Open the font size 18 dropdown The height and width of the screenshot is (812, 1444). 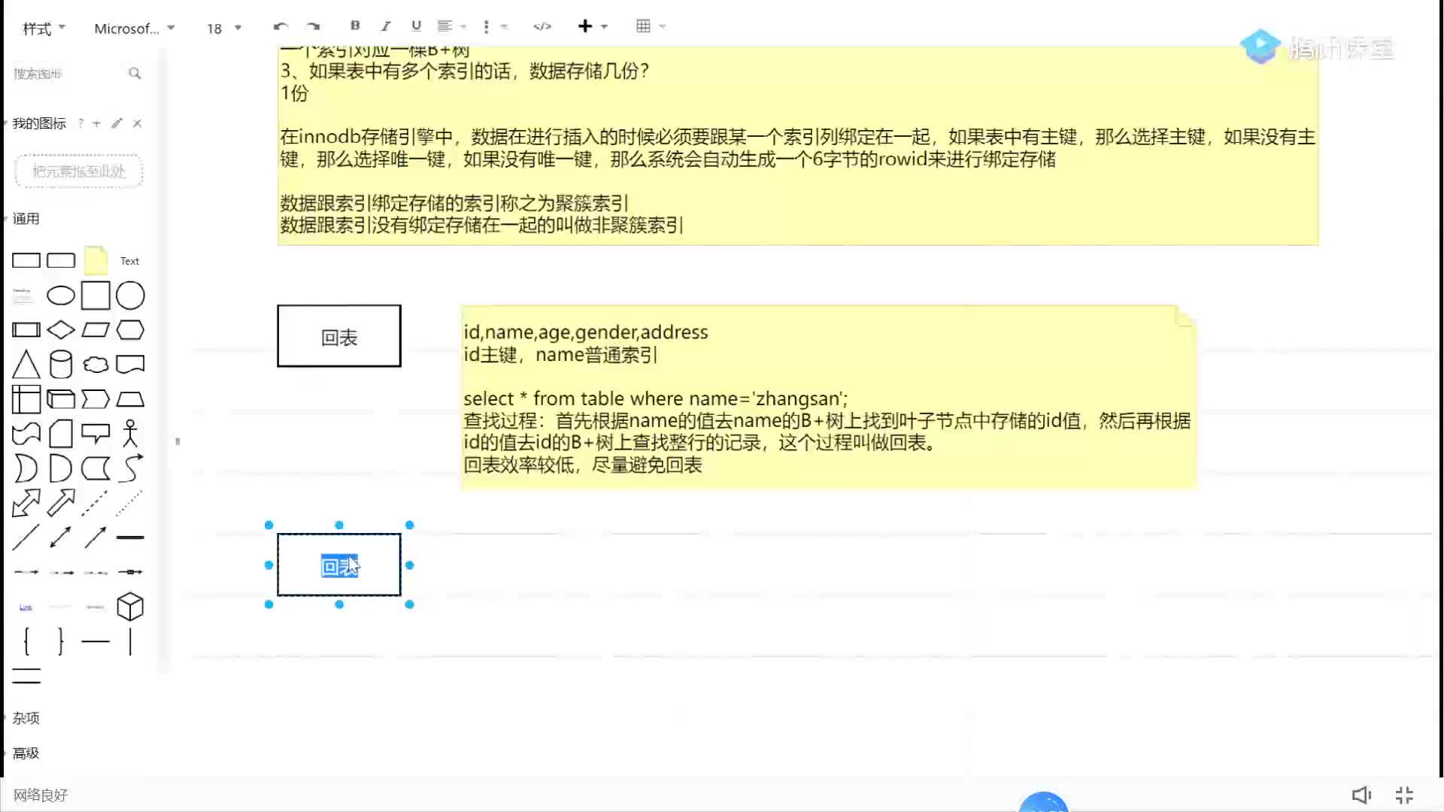tap(224, 29)
